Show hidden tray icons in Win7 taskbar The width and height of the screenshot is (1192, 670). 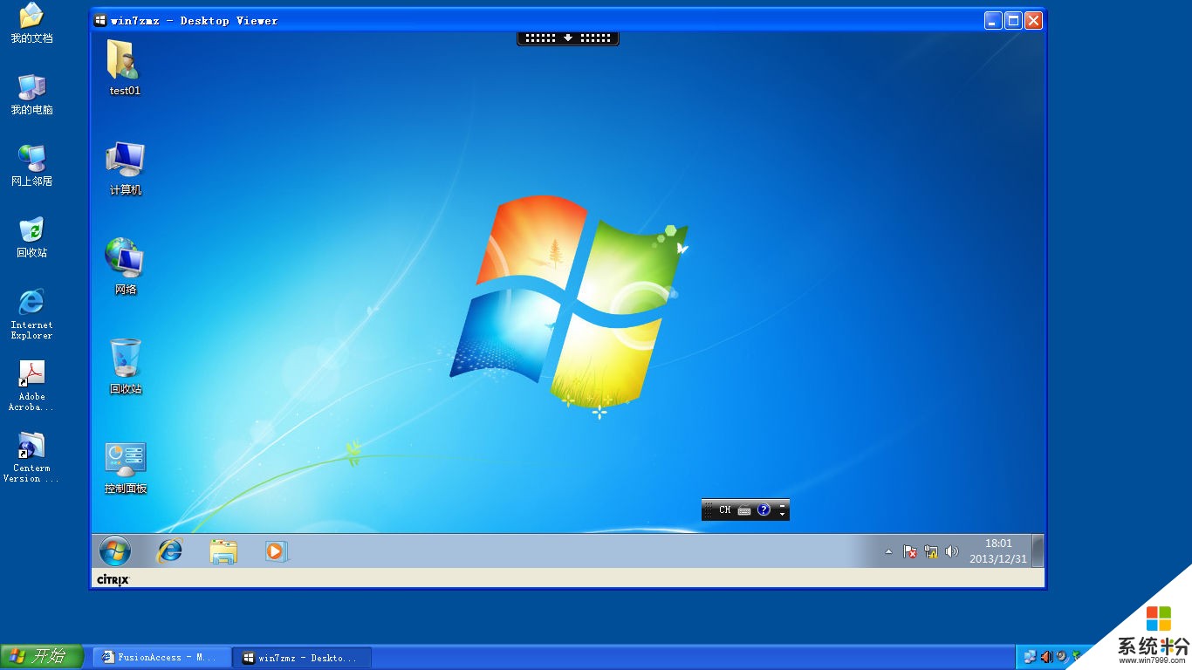coord(888,551)
